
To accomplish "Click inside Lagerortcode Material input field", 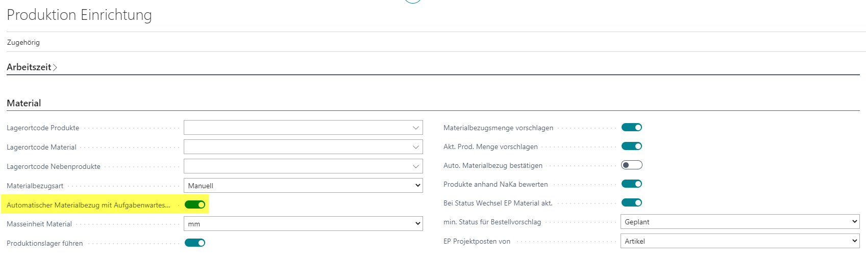I will tap(297, 147).
